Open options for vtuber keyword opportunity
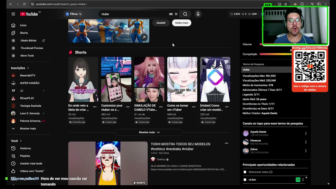 (303, 180)
